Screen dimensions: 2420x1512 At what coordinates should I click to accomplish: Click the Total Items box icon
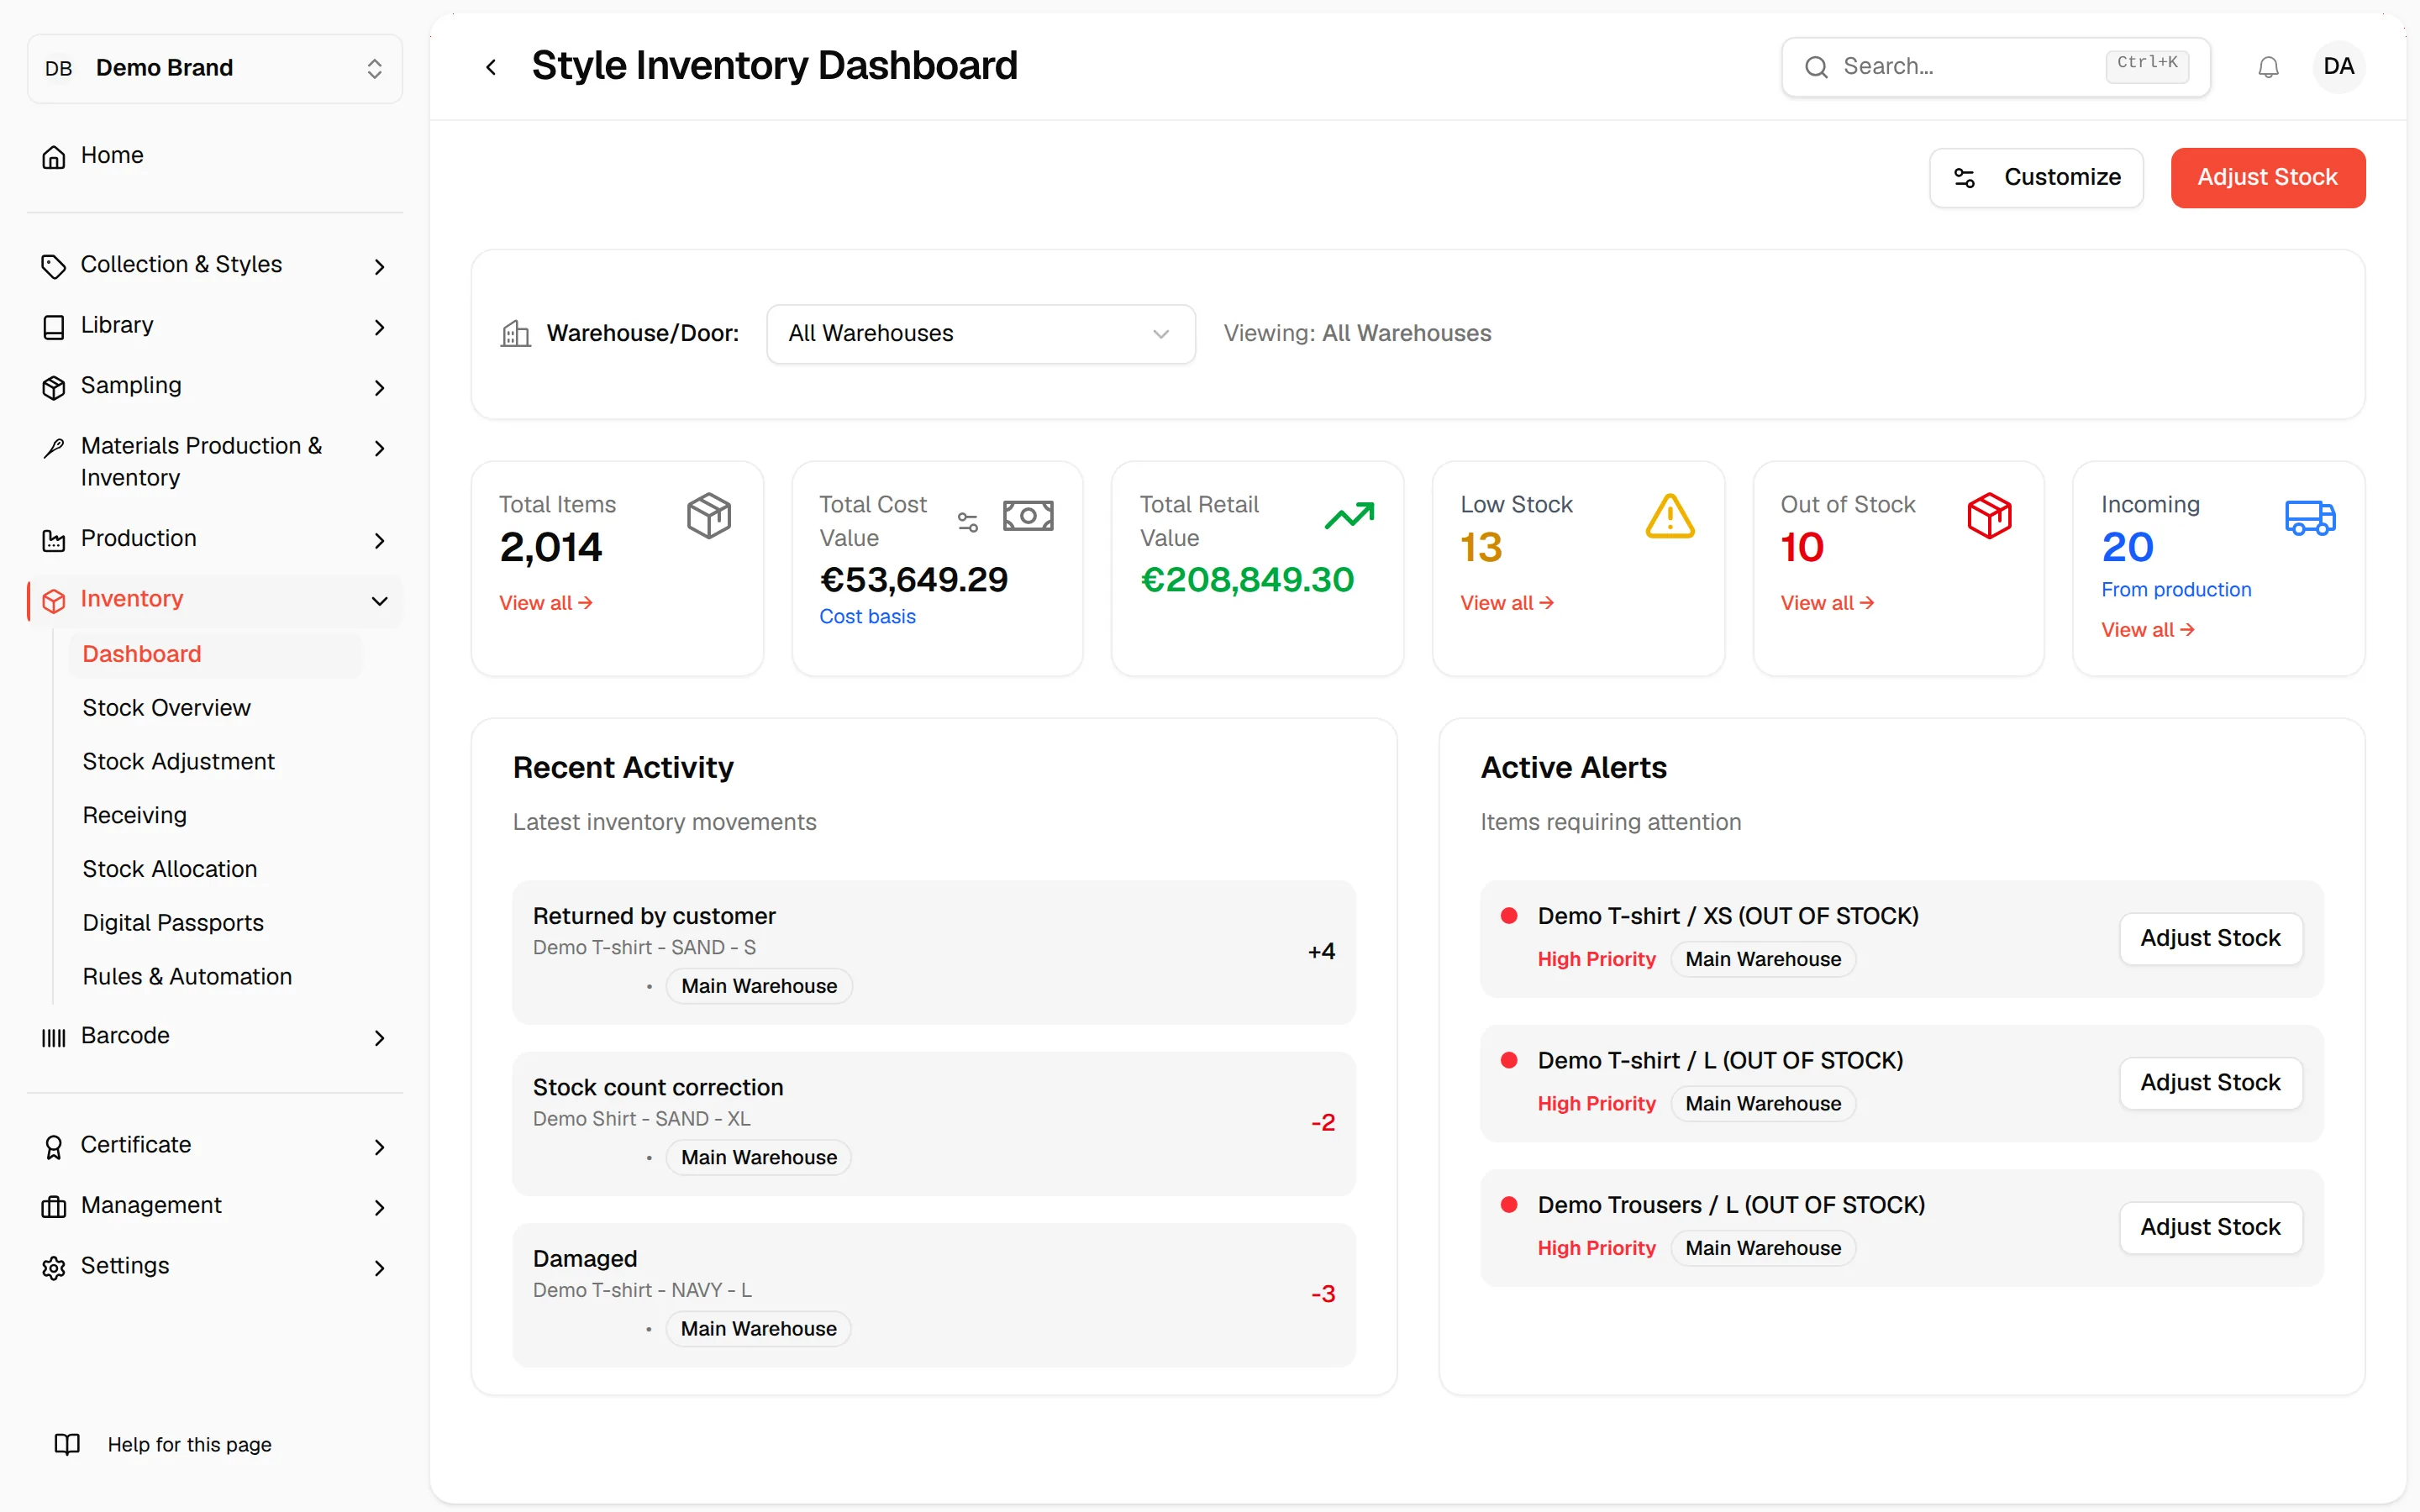tap(709, 516)
